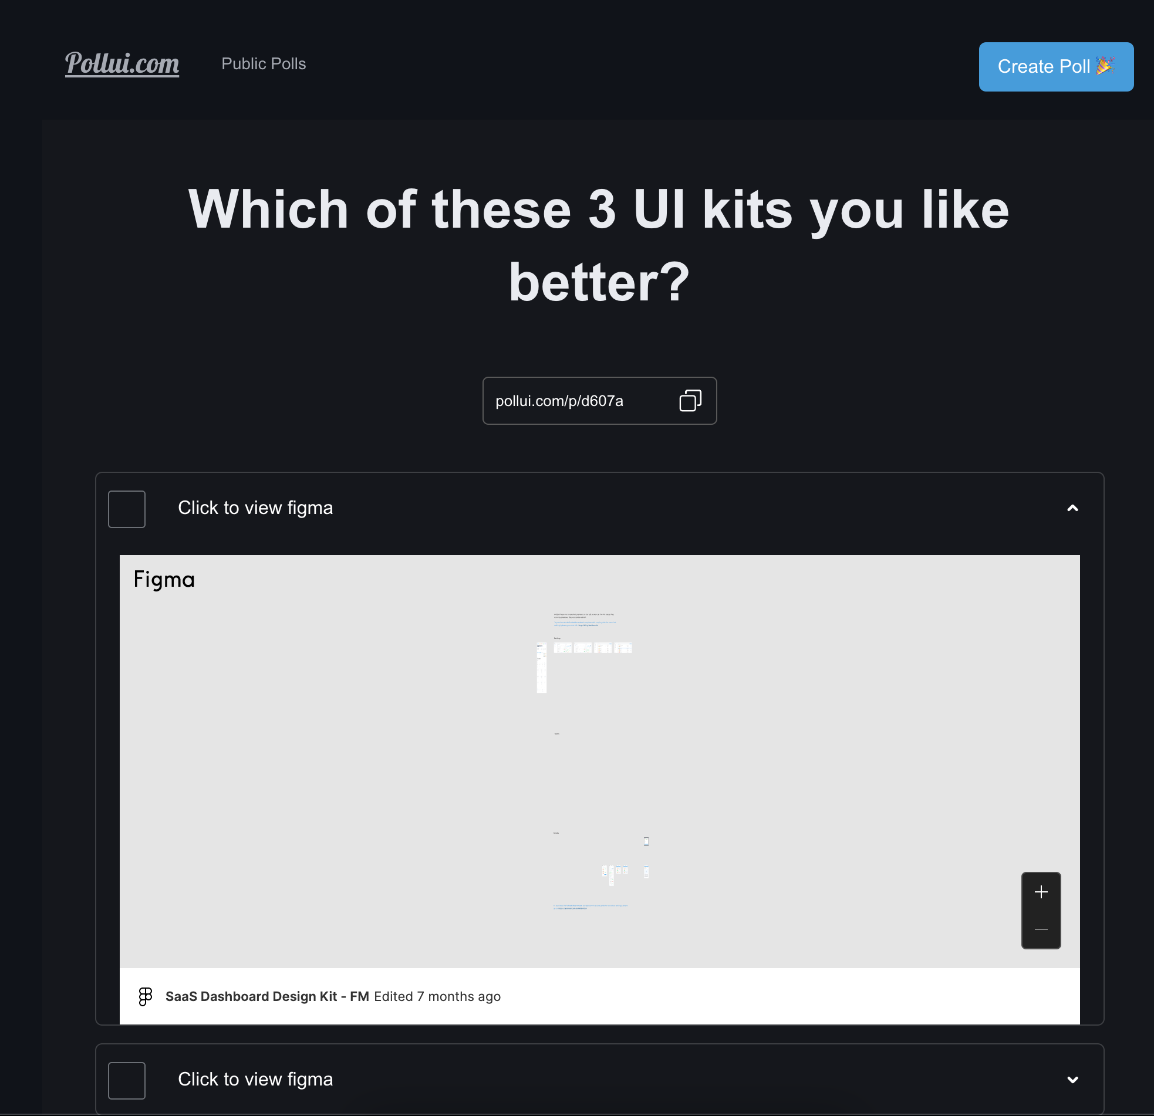Zoom out with the minus icon
Image resolution: width=1154 pixels, height=1116 pixels.
[1041, 929]
